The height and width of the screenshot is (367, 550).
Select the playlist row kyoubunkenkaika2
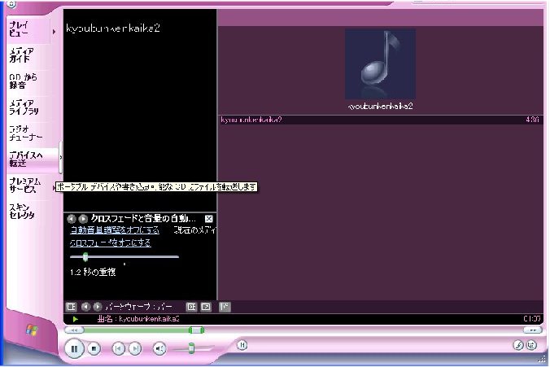point(380,120)
